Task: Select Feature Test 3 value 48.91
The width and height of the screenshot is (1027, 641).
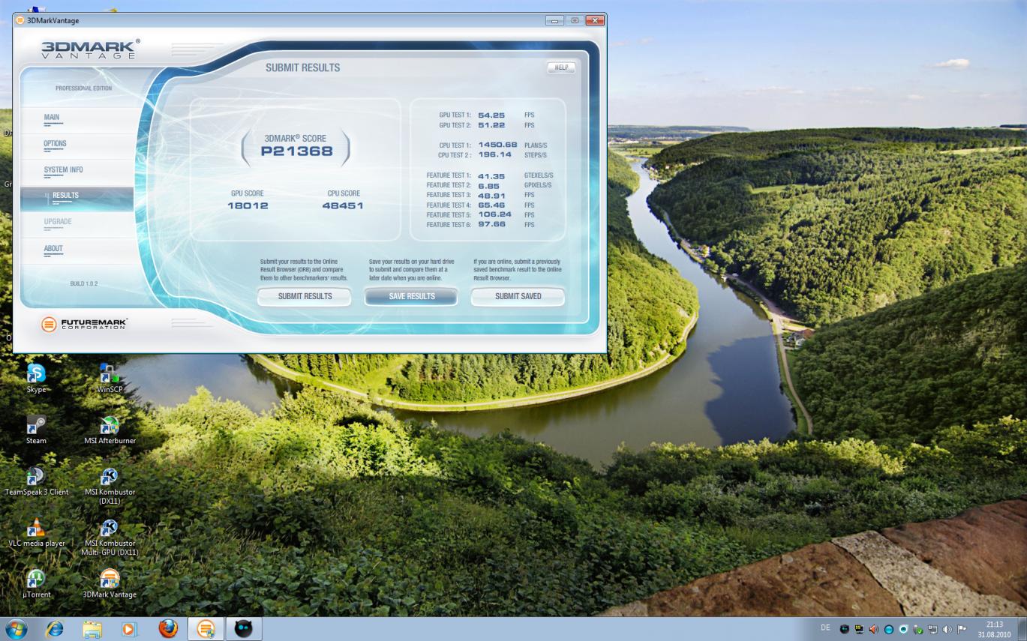Action: tap(491, 195)
